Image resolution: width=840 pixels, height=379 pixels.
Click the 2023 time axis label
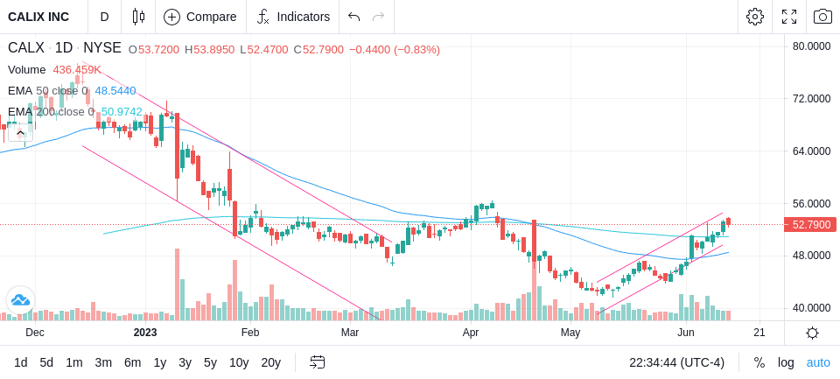click(145, 333)
